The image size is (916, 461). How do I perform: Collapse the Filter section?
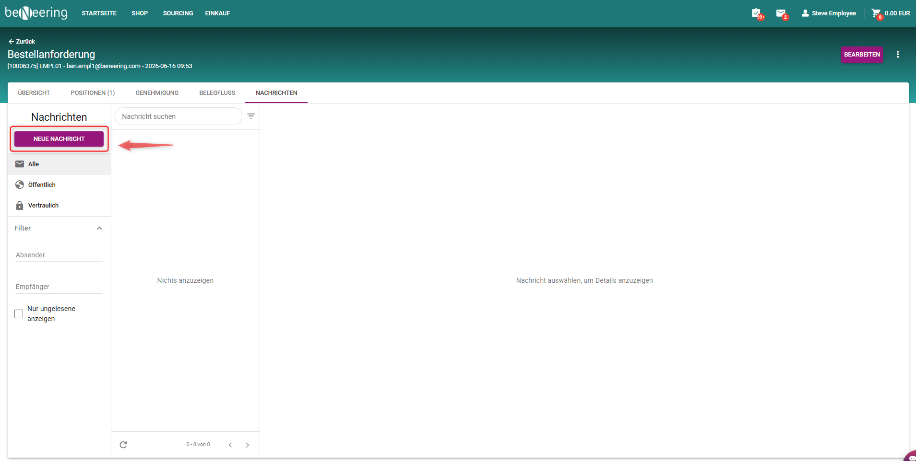[x=99, y=228]
